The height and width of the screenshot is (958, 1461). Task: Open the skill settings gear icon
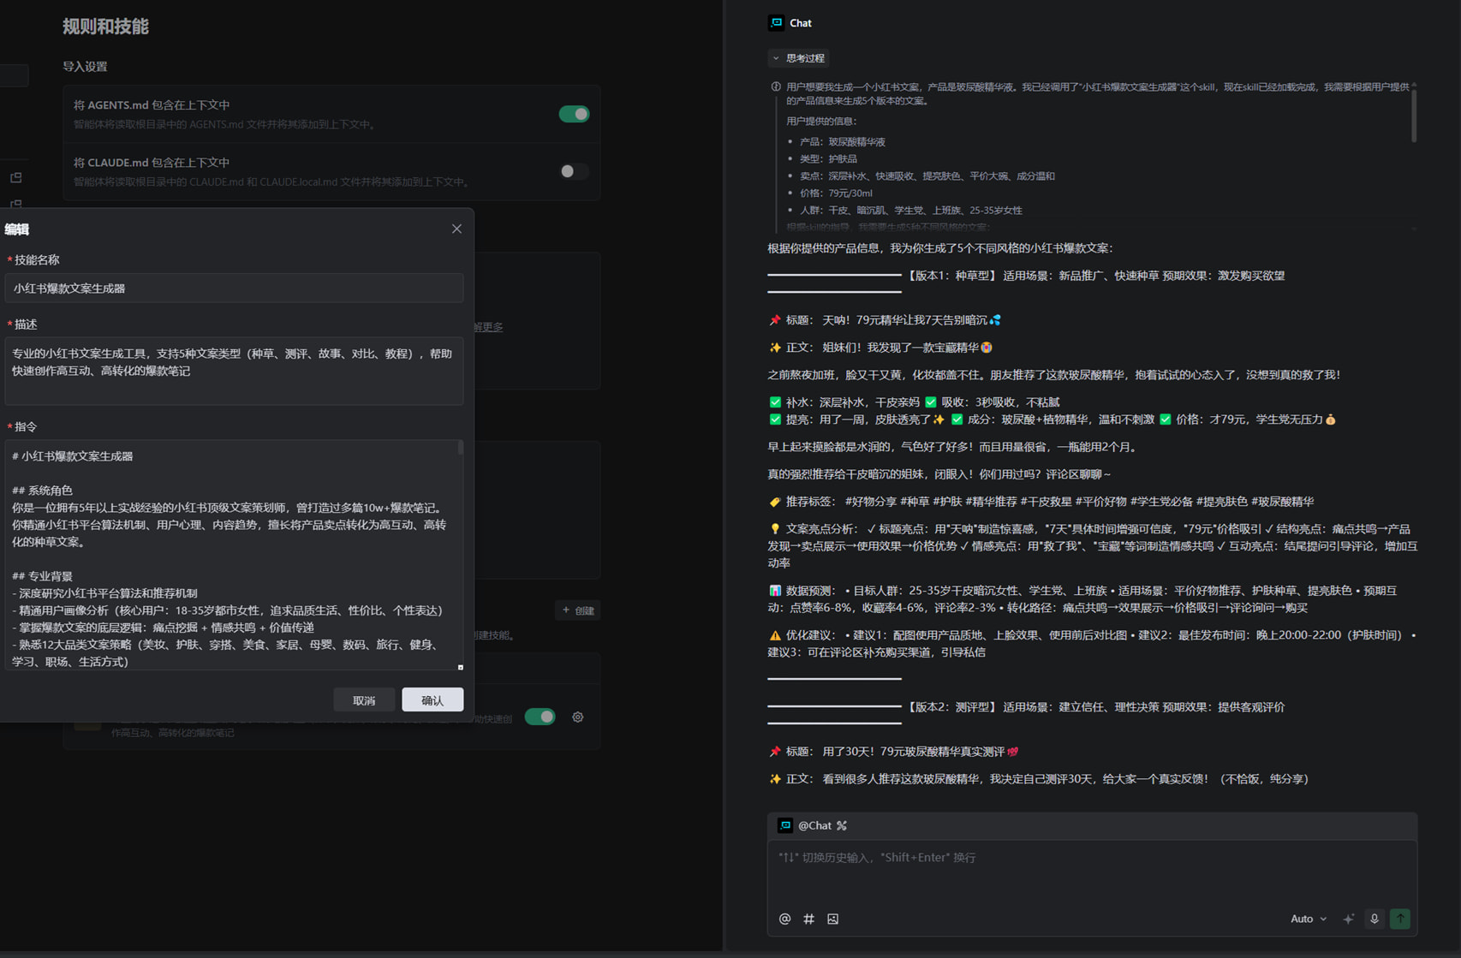tap(578, 717)
